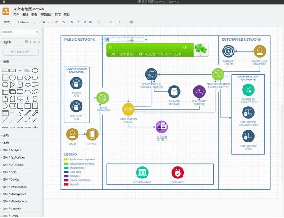This screenshot has width=284, height=218.
Task: Open the 其它 Extras menu
Action: pyautogui.click(x=58, y=14)
